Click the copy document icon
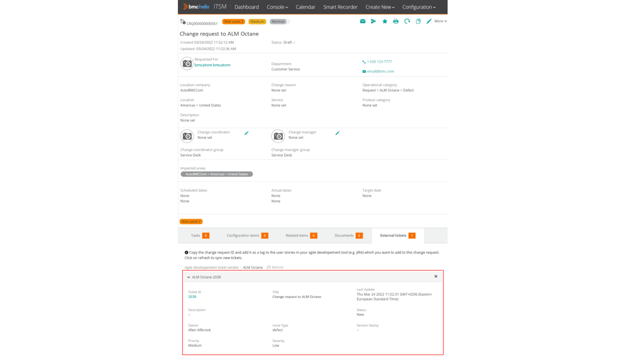Viewport: 626px width, 360px height. click(x=418, y=21)
